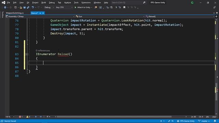219x123 pixels.
Task: Open the Debug configuration dropdown
Action: click(x=49, y=8)
